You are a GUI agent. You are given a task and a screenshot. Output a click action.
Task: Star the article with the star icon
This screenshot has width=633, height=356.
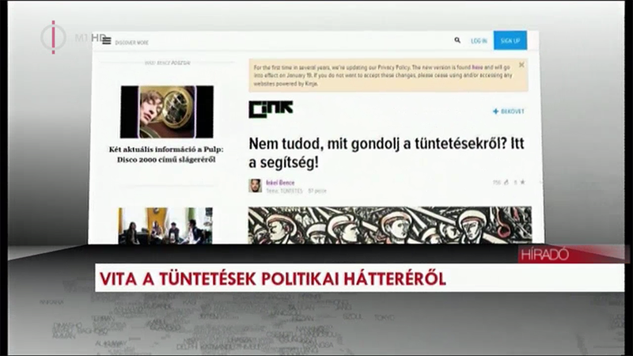pos(522,183)
